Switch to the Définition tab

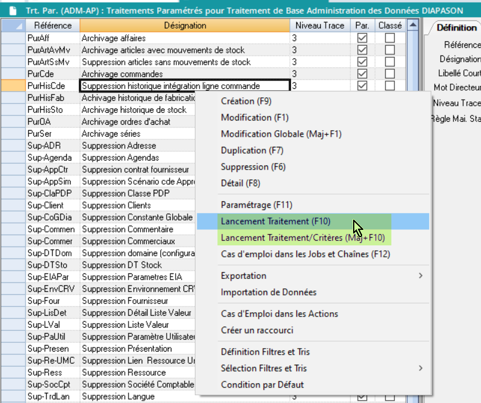[456, 27]
